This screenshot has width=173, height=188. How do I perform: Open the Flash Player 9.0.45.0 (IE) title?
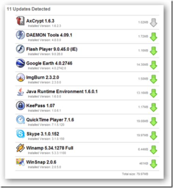[x=52, y=49]
